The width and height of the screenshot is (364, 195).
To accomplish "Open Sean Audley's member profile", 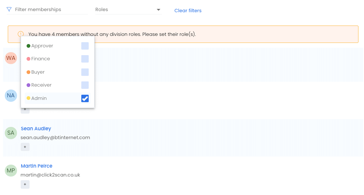I will [x=36, y=128].
